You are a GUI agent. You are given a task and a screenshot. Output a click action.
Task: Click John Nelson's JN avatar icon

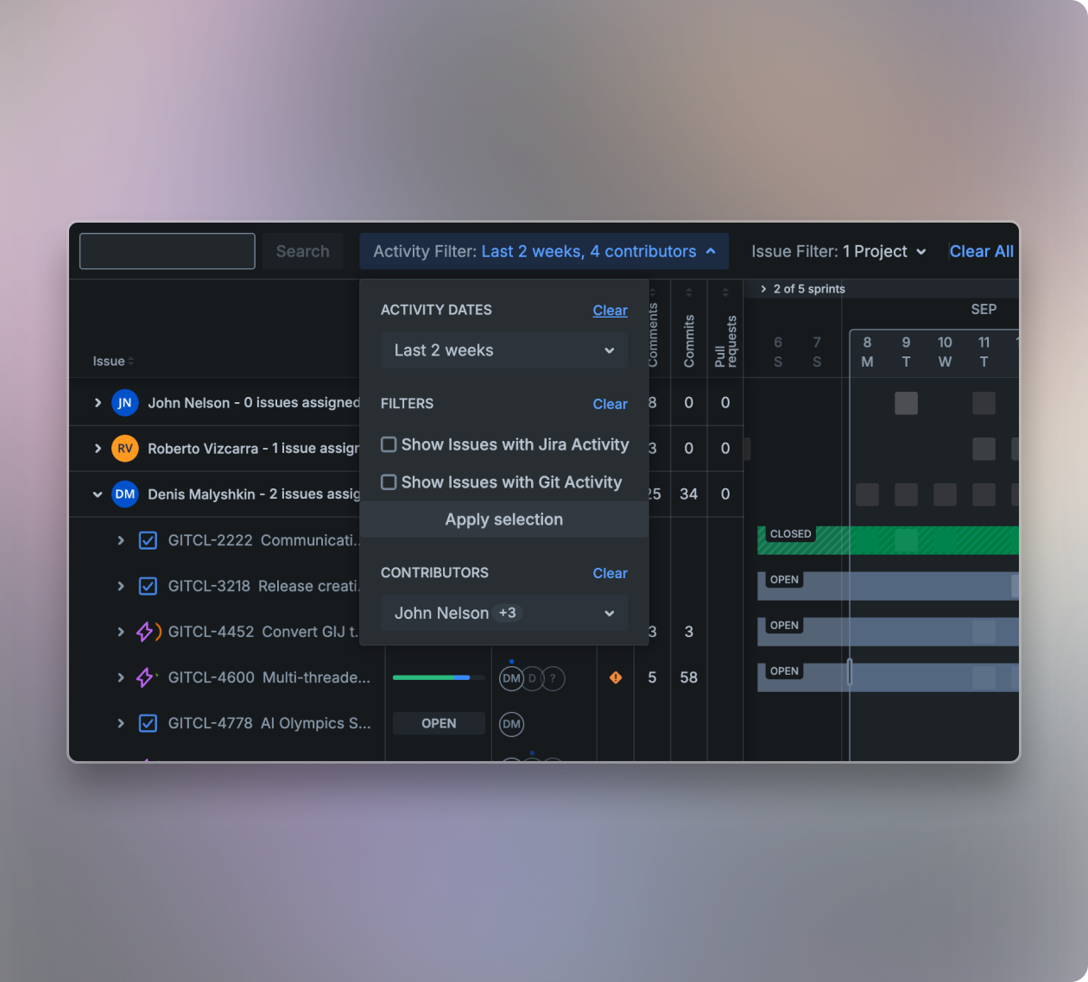[x=125, y=403]
